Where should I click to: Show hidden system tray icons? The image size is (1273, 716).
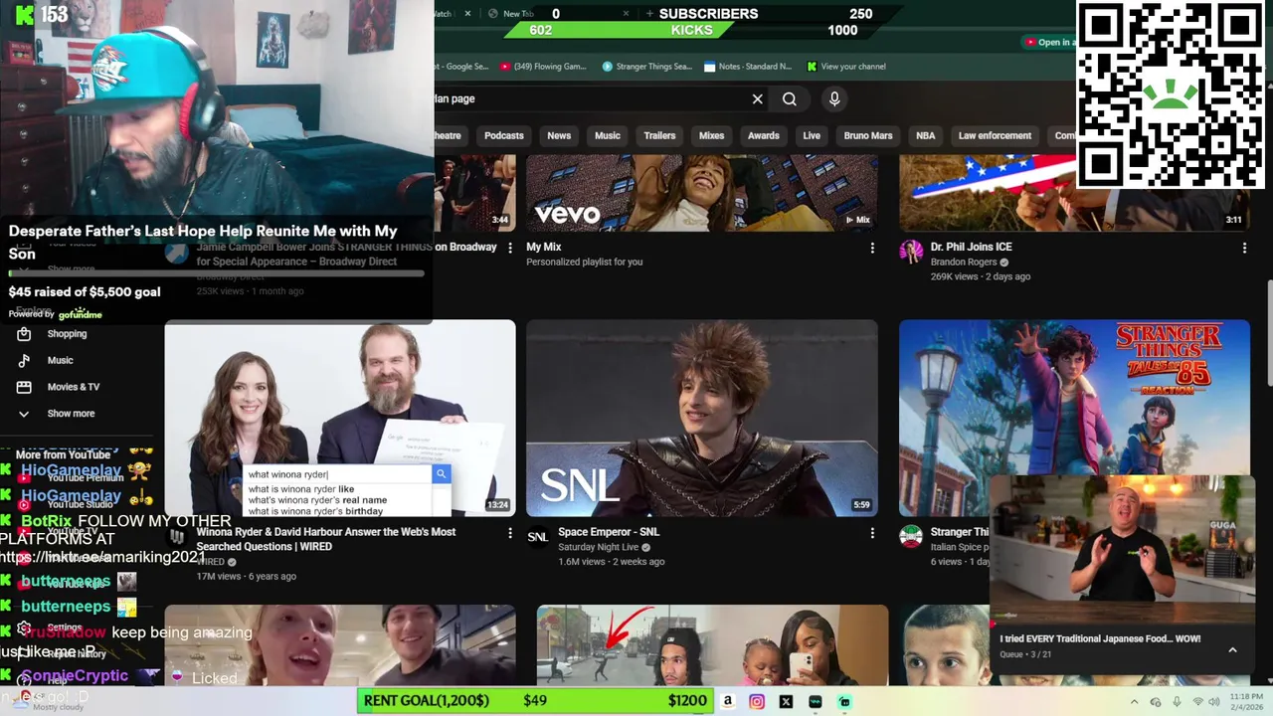click(x=1134, y=702)
